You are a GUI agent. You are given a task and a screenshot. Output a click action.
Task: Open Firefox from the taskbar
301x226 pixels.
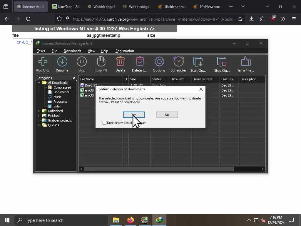click(x=130, y=220)
